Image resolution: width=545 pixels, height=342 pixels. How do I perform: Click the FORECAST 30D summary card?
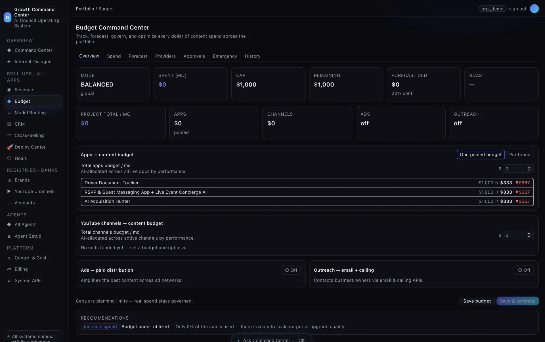tap(424, 84)
